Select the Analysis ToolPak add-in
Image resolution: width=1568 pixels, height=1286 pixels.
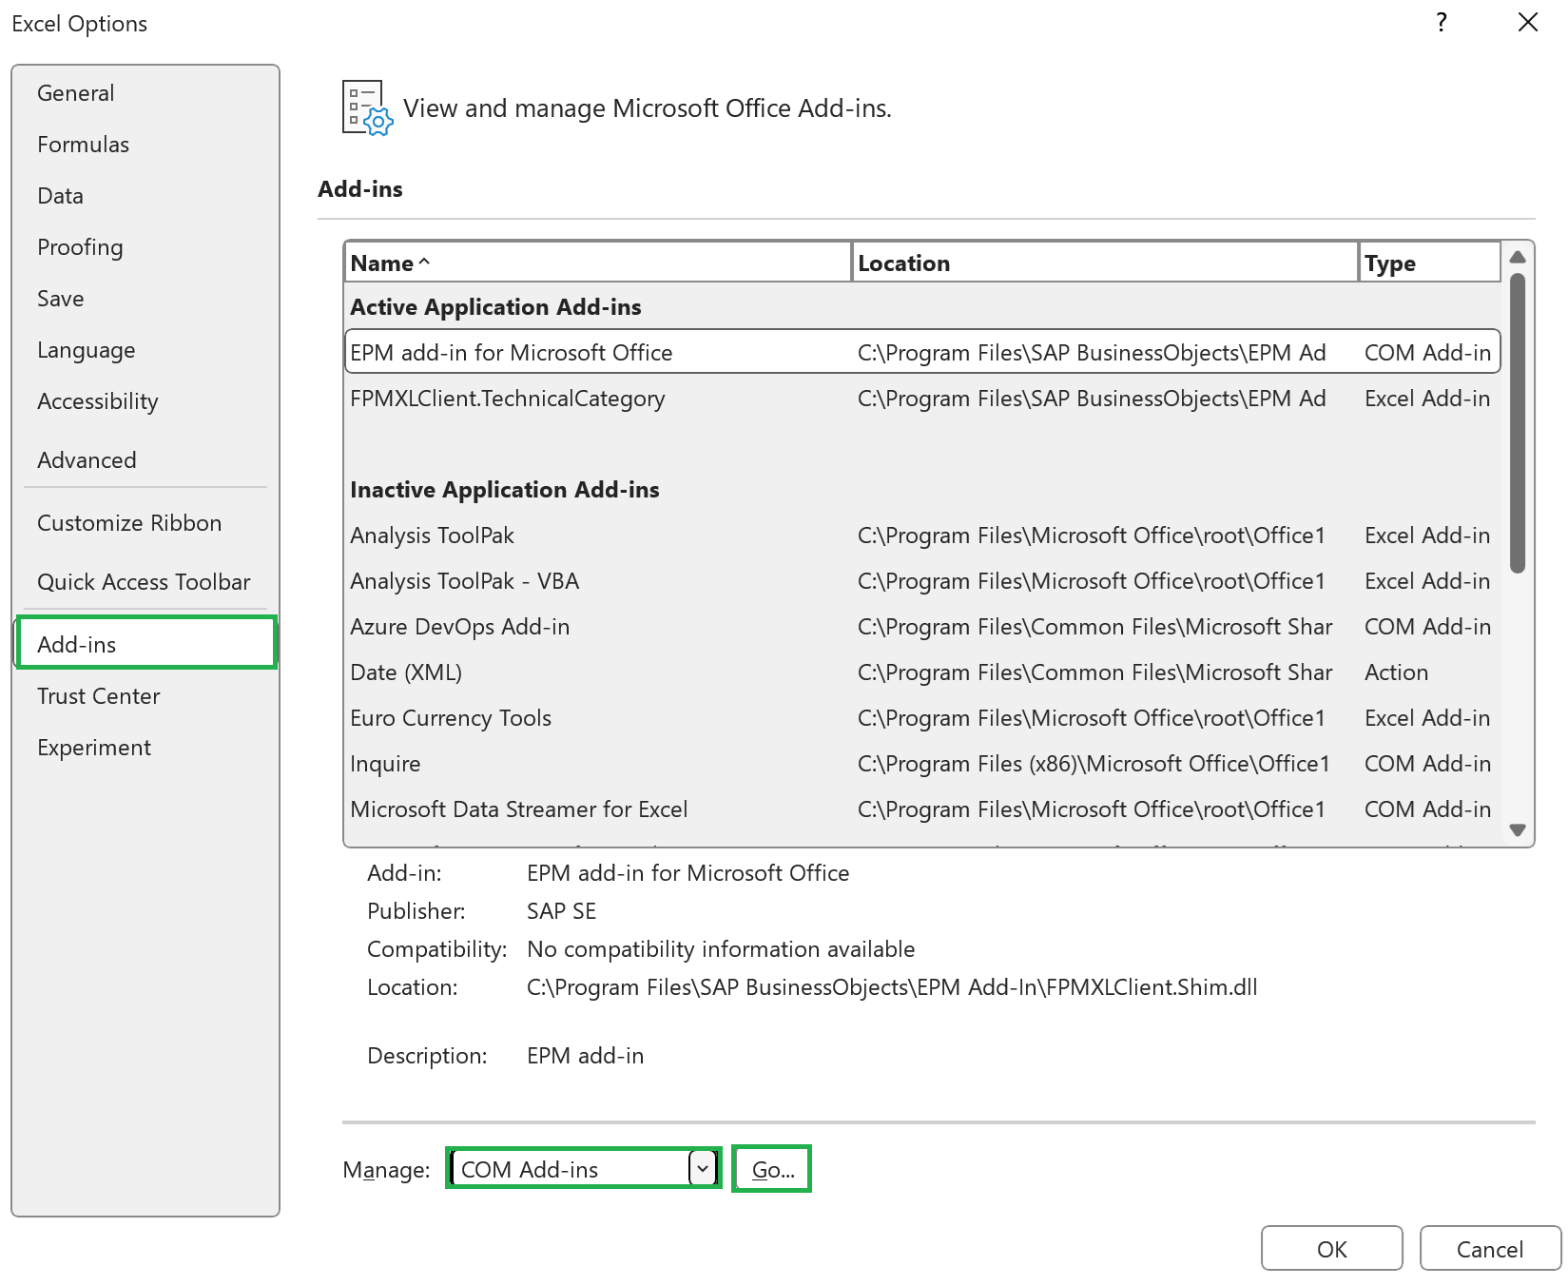pyautogui.click(x=922, y=536)
